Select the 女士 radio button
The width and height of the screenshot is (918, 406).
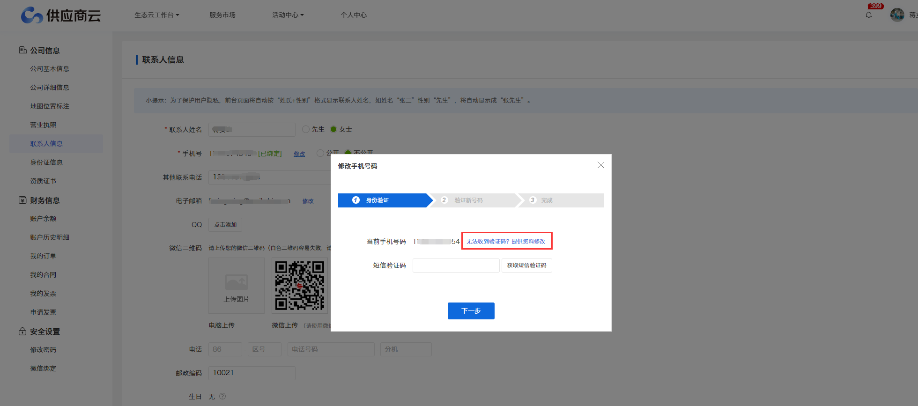(x=333, y=129)
